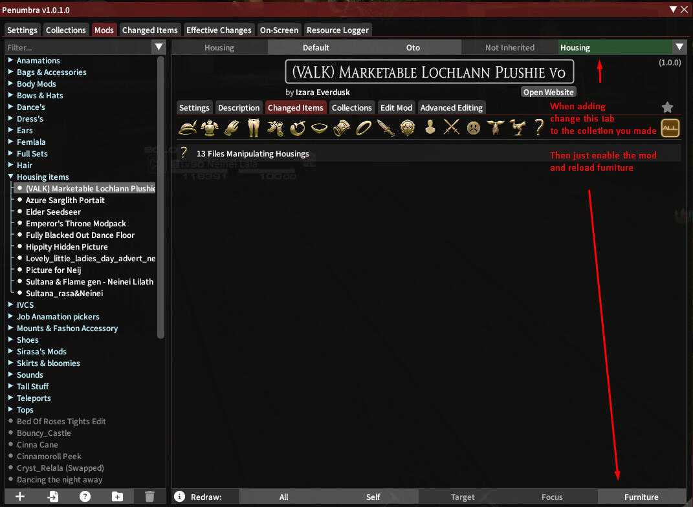Click the head gear (hat) filter icon
The width and height of the screenshot is (693, 507).
click(x=187, y=127)
